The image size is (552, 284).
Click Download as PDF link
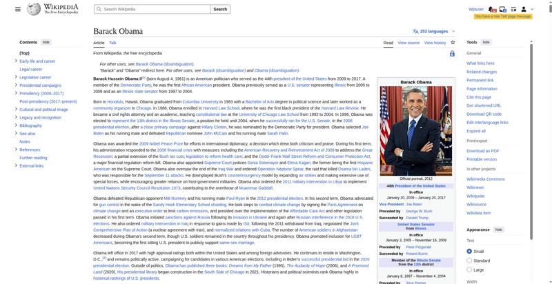pos(482,150)
